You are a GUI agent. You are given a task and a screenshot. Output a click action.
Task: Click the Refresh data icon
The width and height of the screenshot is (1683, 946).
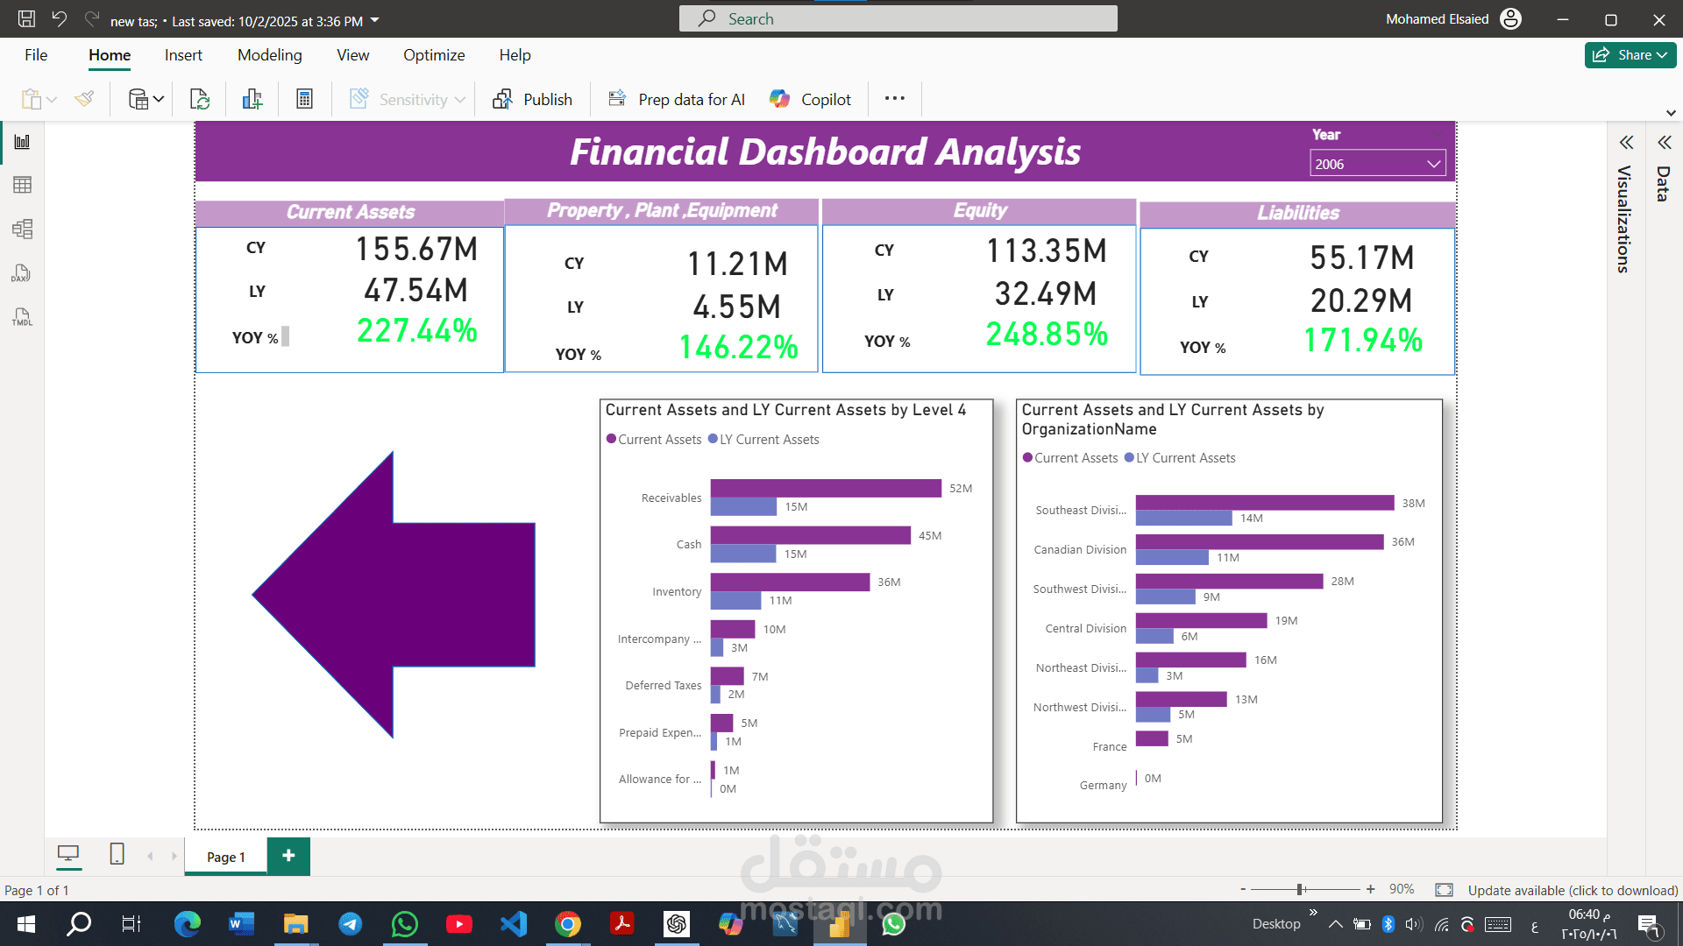(200, 99)
